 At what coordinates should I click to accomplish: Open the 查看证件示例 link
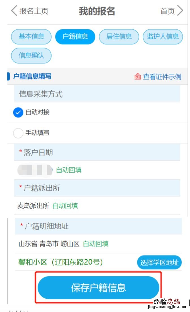pos(162,76)
